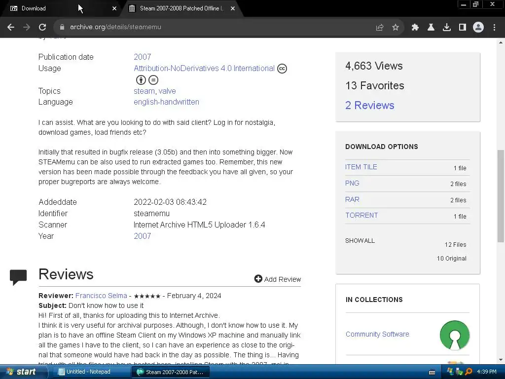Go back to the previous page
The height and width of the screenshot is (379, 505).
[11, 27]
